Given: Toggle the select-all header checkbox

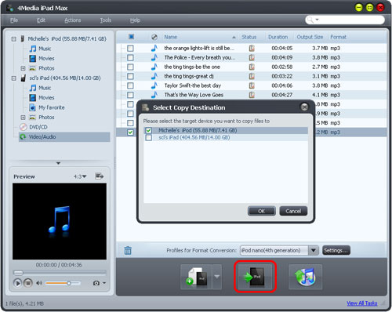Looking at the screenshot, I should point(131,37).
